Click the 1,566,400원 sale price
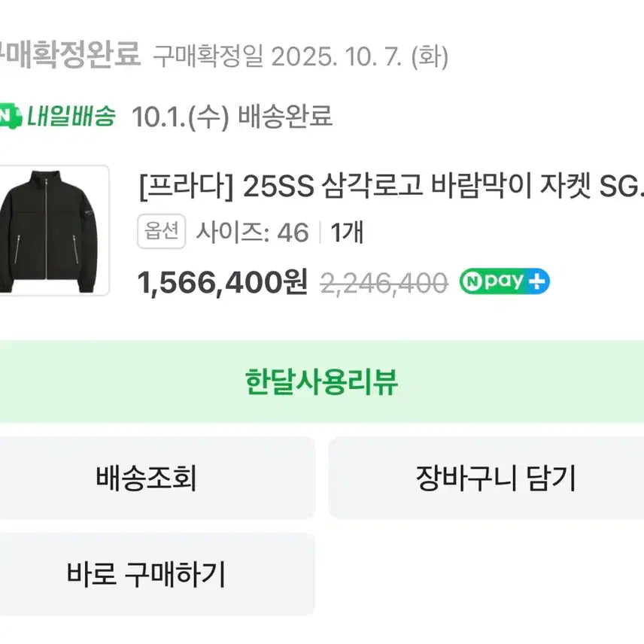This screenshot has height=644, width=644. 223,283
